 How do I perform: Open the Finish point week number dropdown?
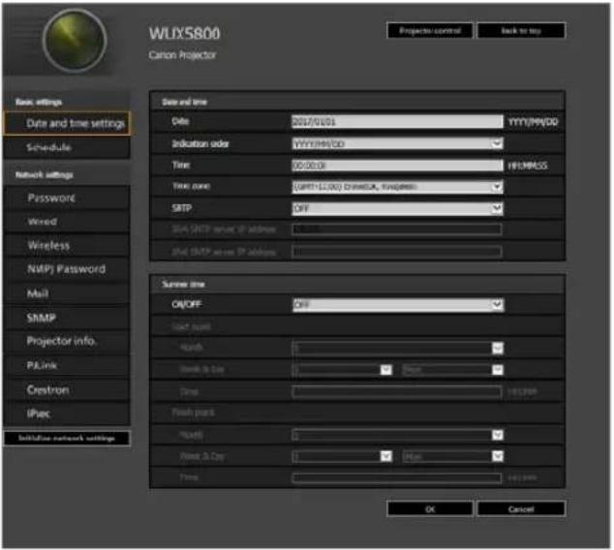coord(342,456)
